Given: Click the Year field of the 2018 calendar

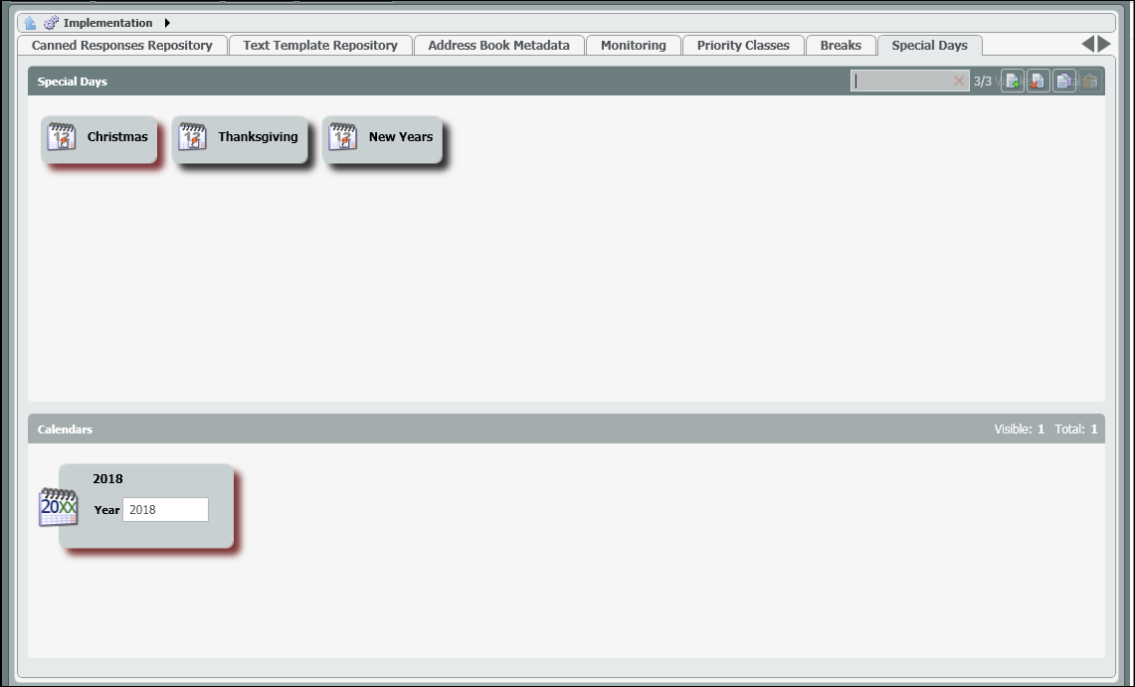Looking at the screenshot, I should coord(165,510).
